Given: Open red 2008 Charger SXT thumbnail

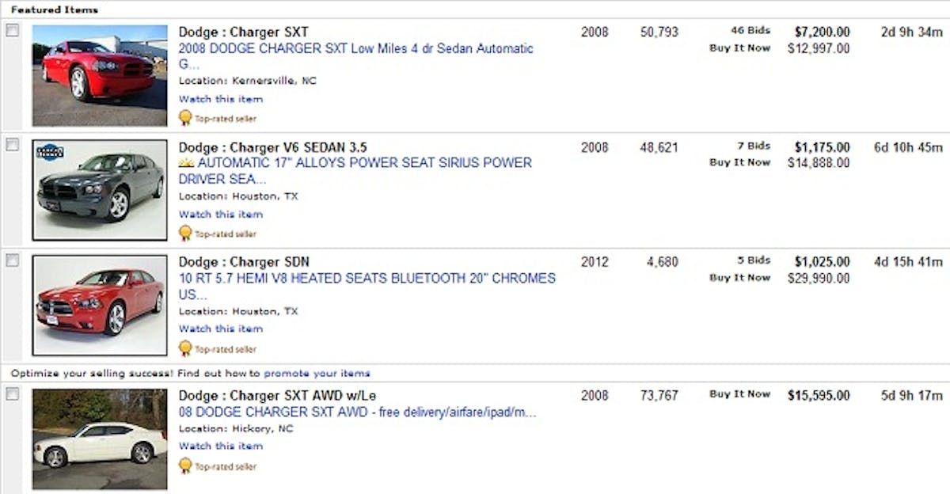Looking at the screenshot, I should pyautogui.click(x=100, y=75).
